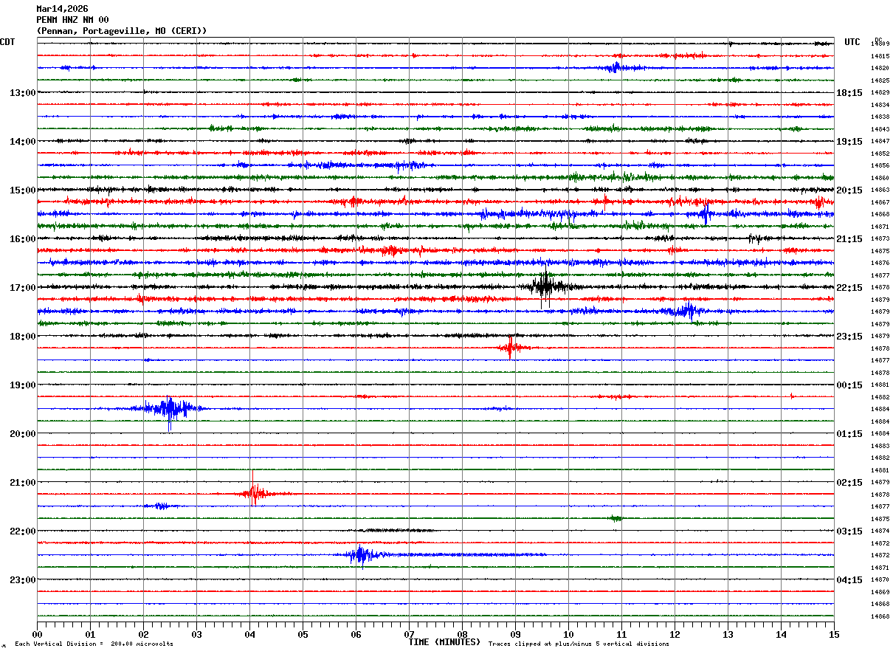Screen dimensions: 893x654
Task: Click the DC offset value 14870
Action: point(880,579)
